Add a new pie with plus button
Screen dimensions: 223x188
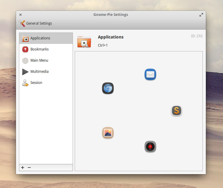[23, 168]
